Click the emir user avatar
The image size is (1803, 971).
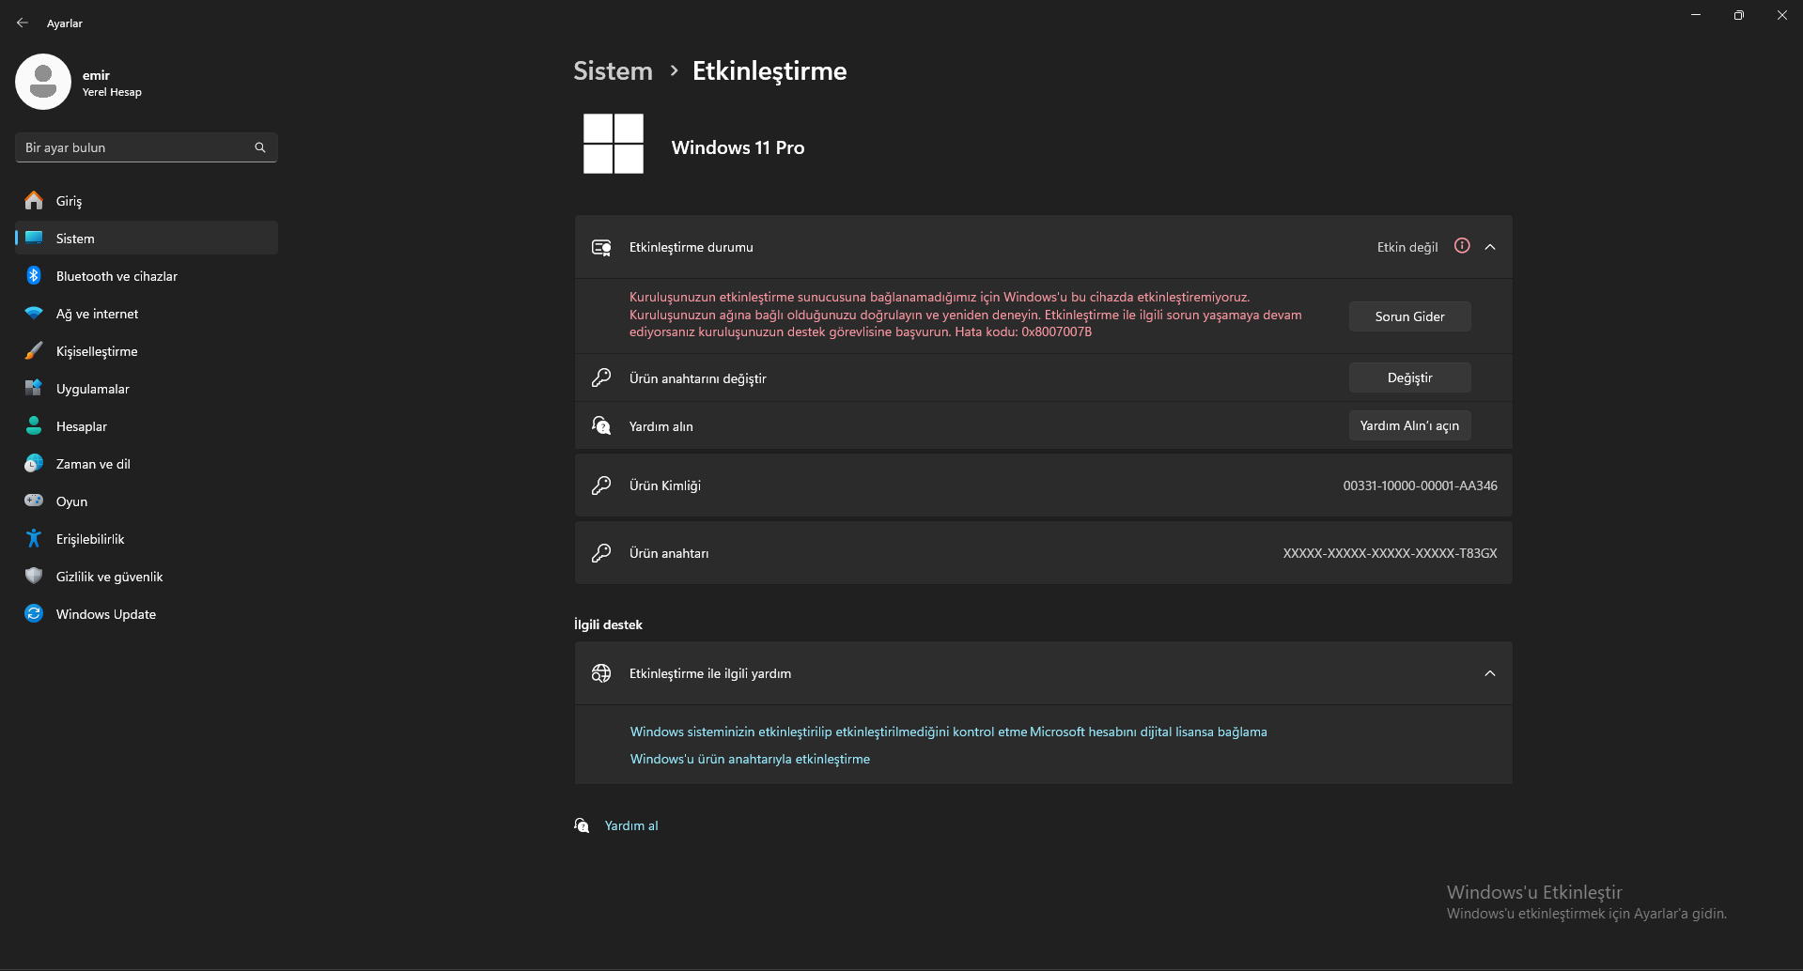[43, 82]
